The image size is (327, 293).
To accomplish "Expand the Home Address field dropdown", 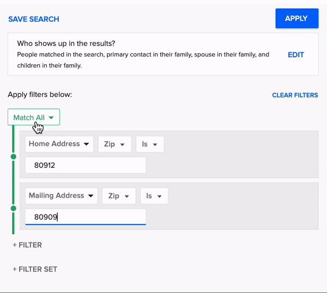I will [59, 144].
